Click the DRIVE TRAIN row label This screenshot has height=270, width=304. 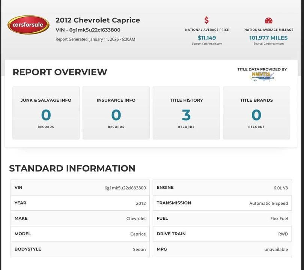[x=171, y=234]
